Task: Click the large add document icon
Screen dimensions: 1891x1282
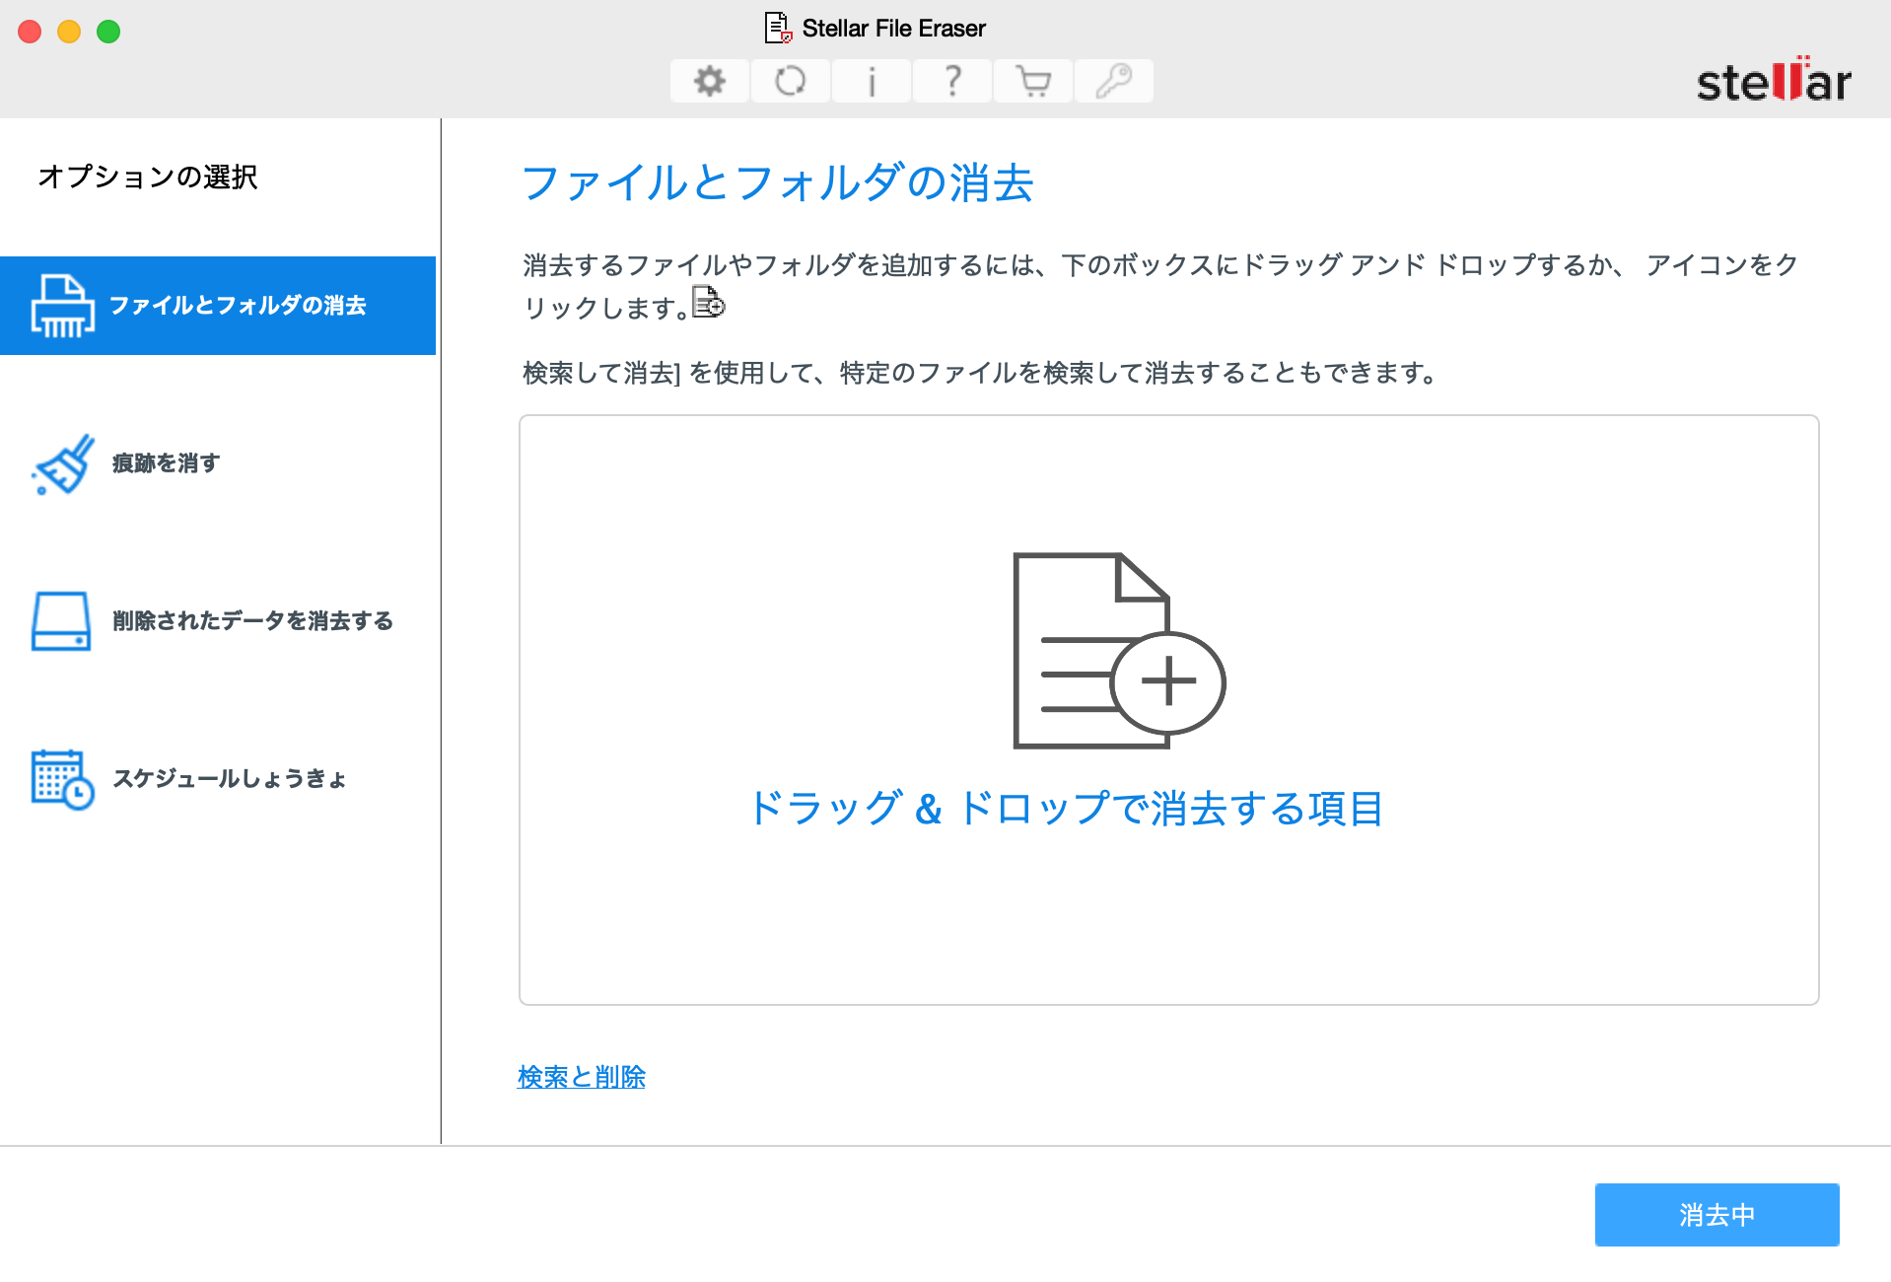Action: [x=1119, y=650]
